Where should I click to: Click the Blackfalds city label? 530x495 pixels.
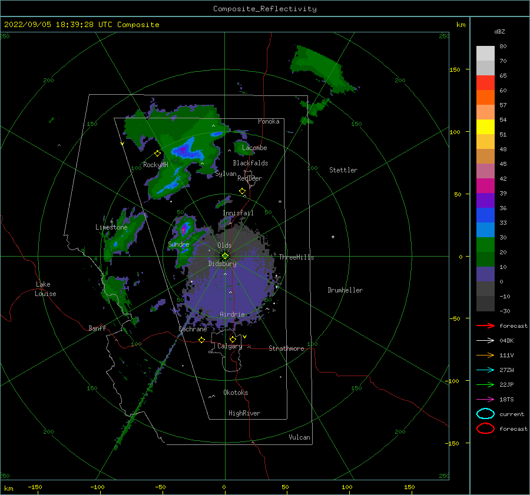point(250,163)
